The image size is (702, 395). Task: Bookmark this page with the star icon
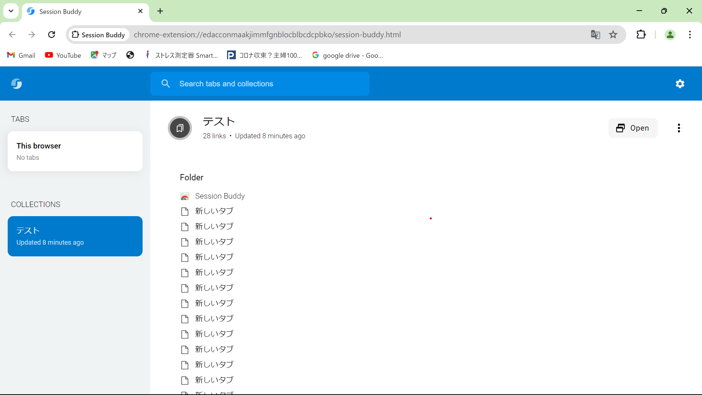(x=613, y=34)
